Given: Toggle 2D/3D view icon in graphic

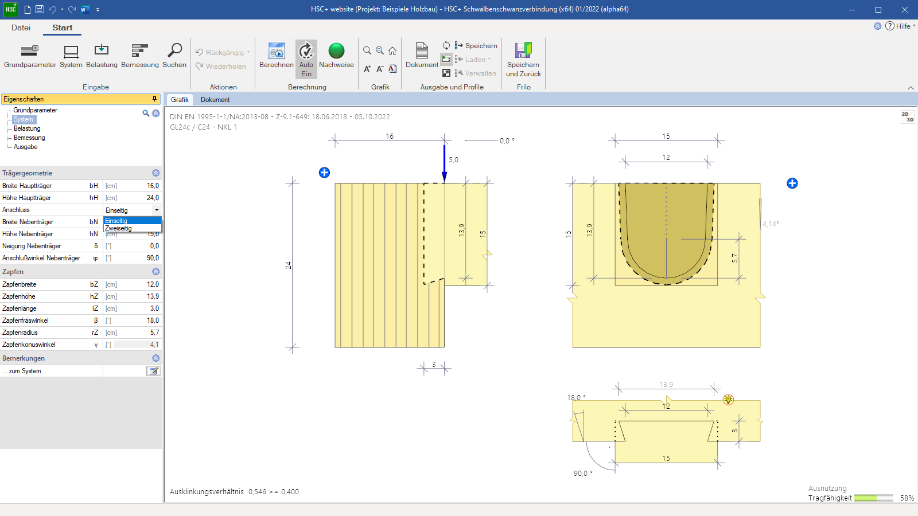Looking at the screenshot, I should pos(907,116).
